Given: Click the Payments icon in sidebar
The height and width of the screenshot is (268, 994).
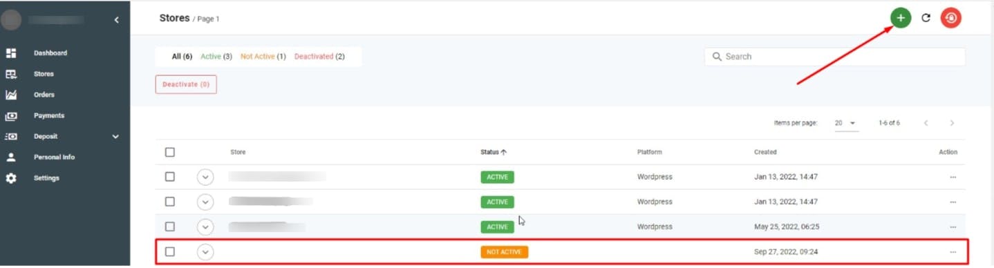Looking at the screenshot, I should pos(11,115).
